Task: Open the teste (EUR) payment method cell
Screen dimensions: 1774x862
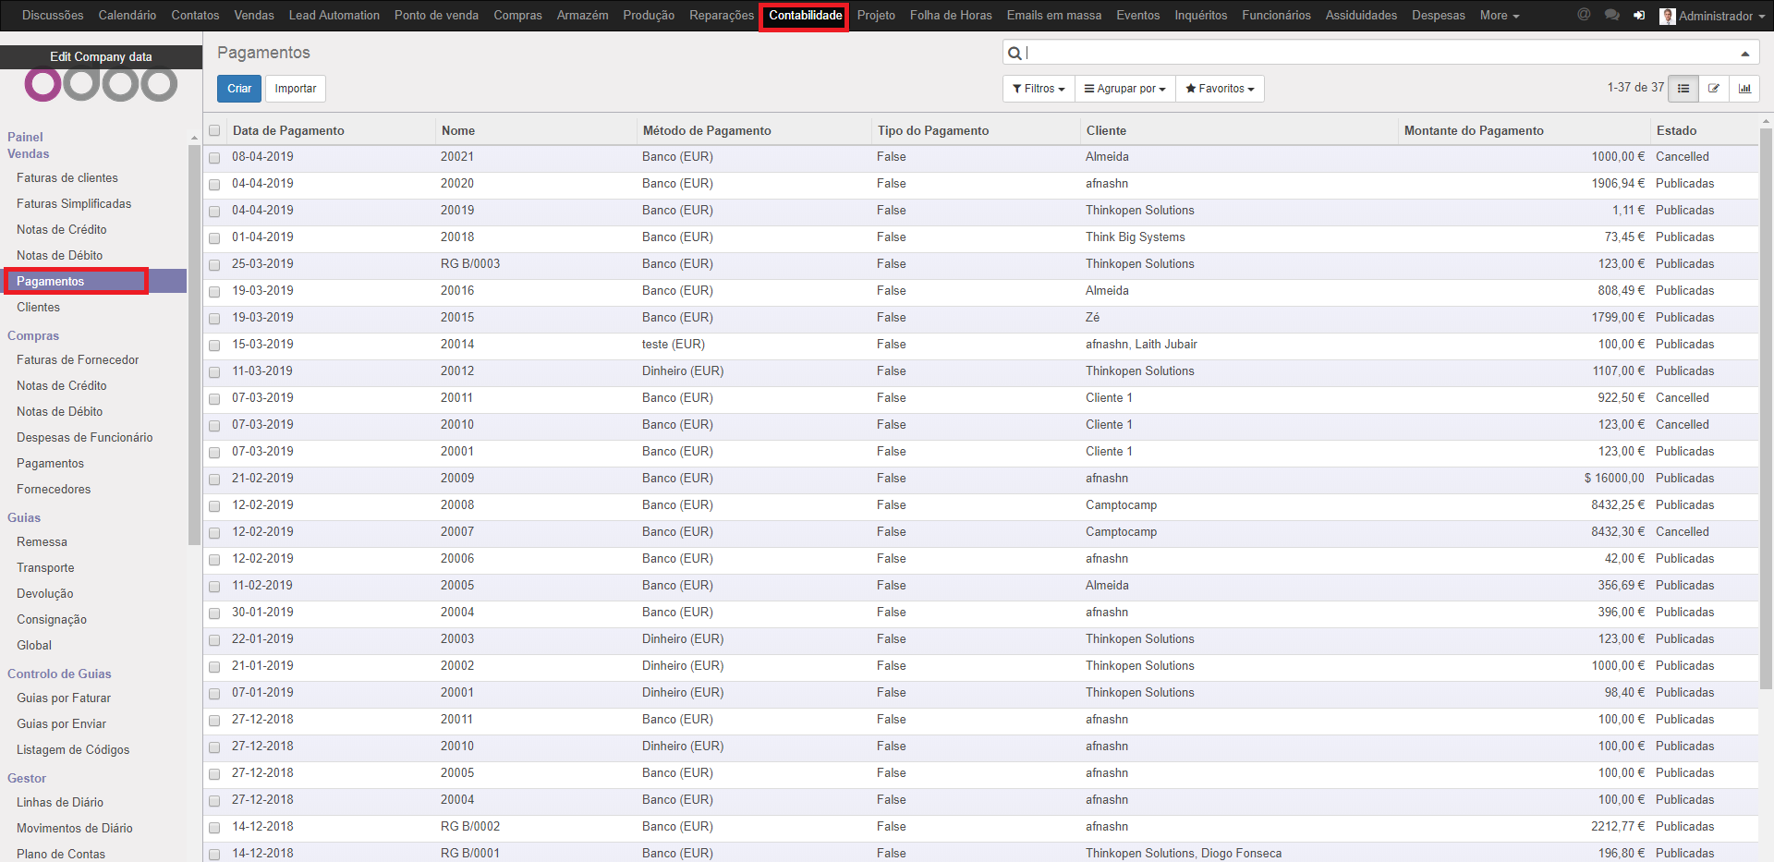Action: point(674,345)
